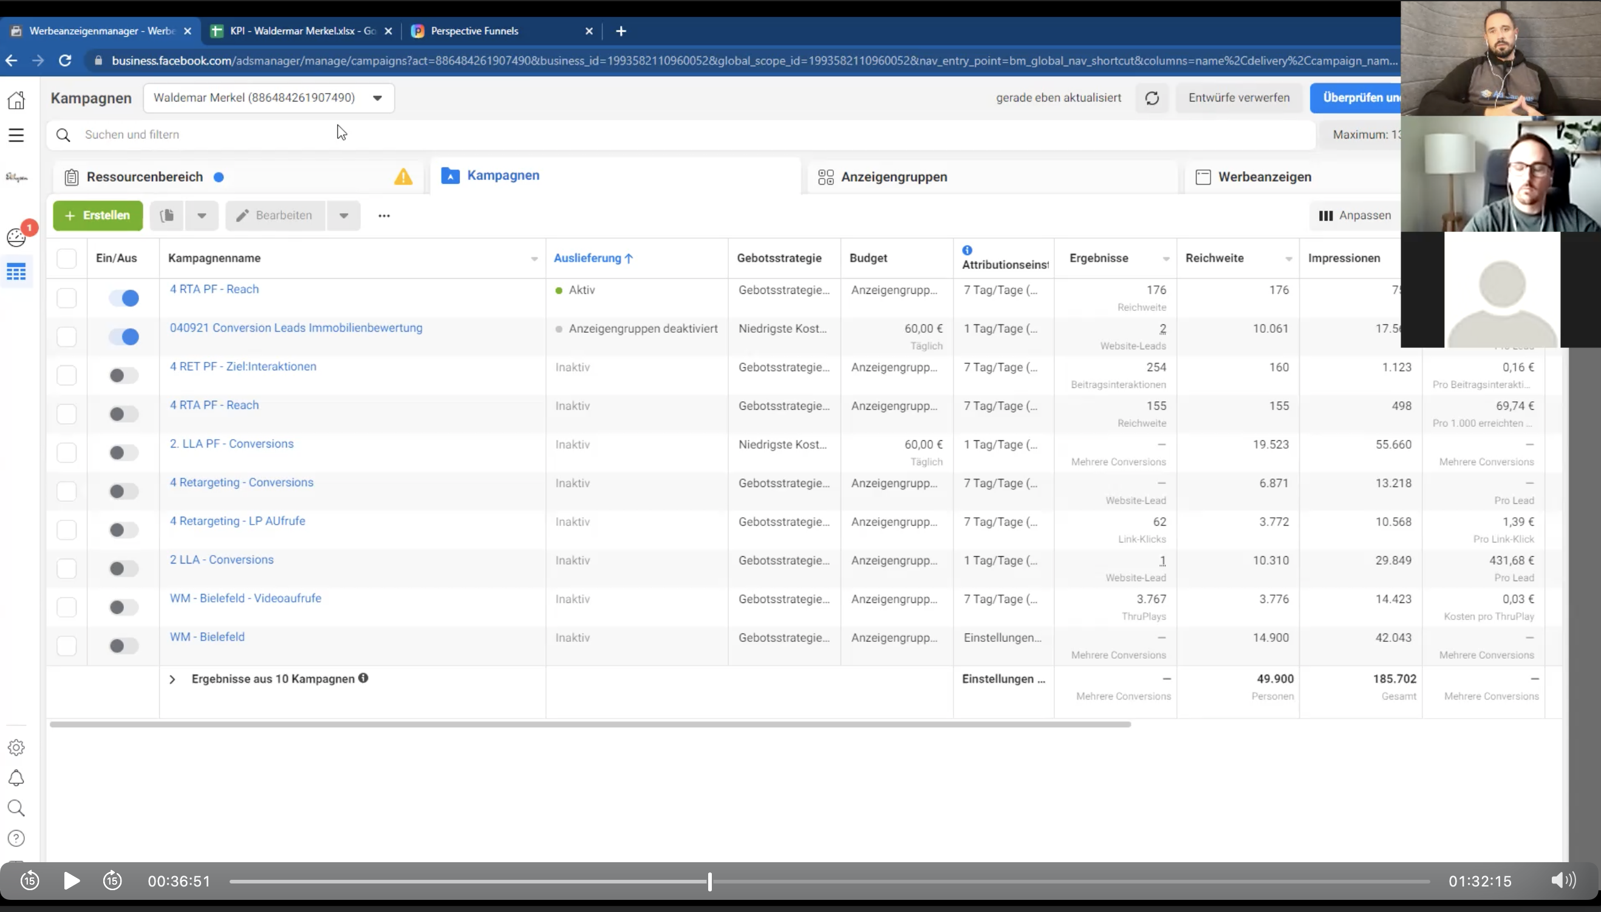Open the WM - Bielefeld - Videoaufrufe campaign link

(x=245, y=598)
